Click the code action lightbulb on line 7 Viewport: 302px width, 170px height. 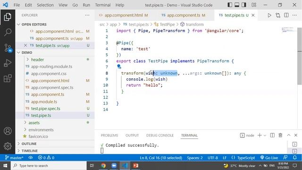119,67
